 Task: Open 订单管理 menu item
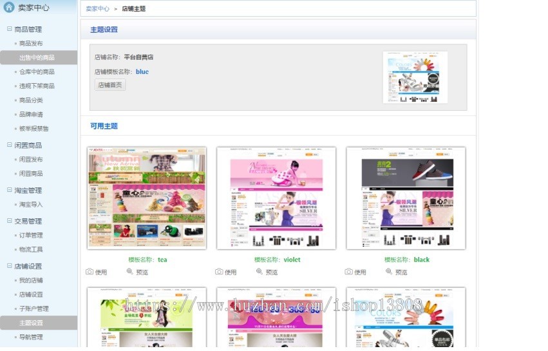[x=31, y=236]
